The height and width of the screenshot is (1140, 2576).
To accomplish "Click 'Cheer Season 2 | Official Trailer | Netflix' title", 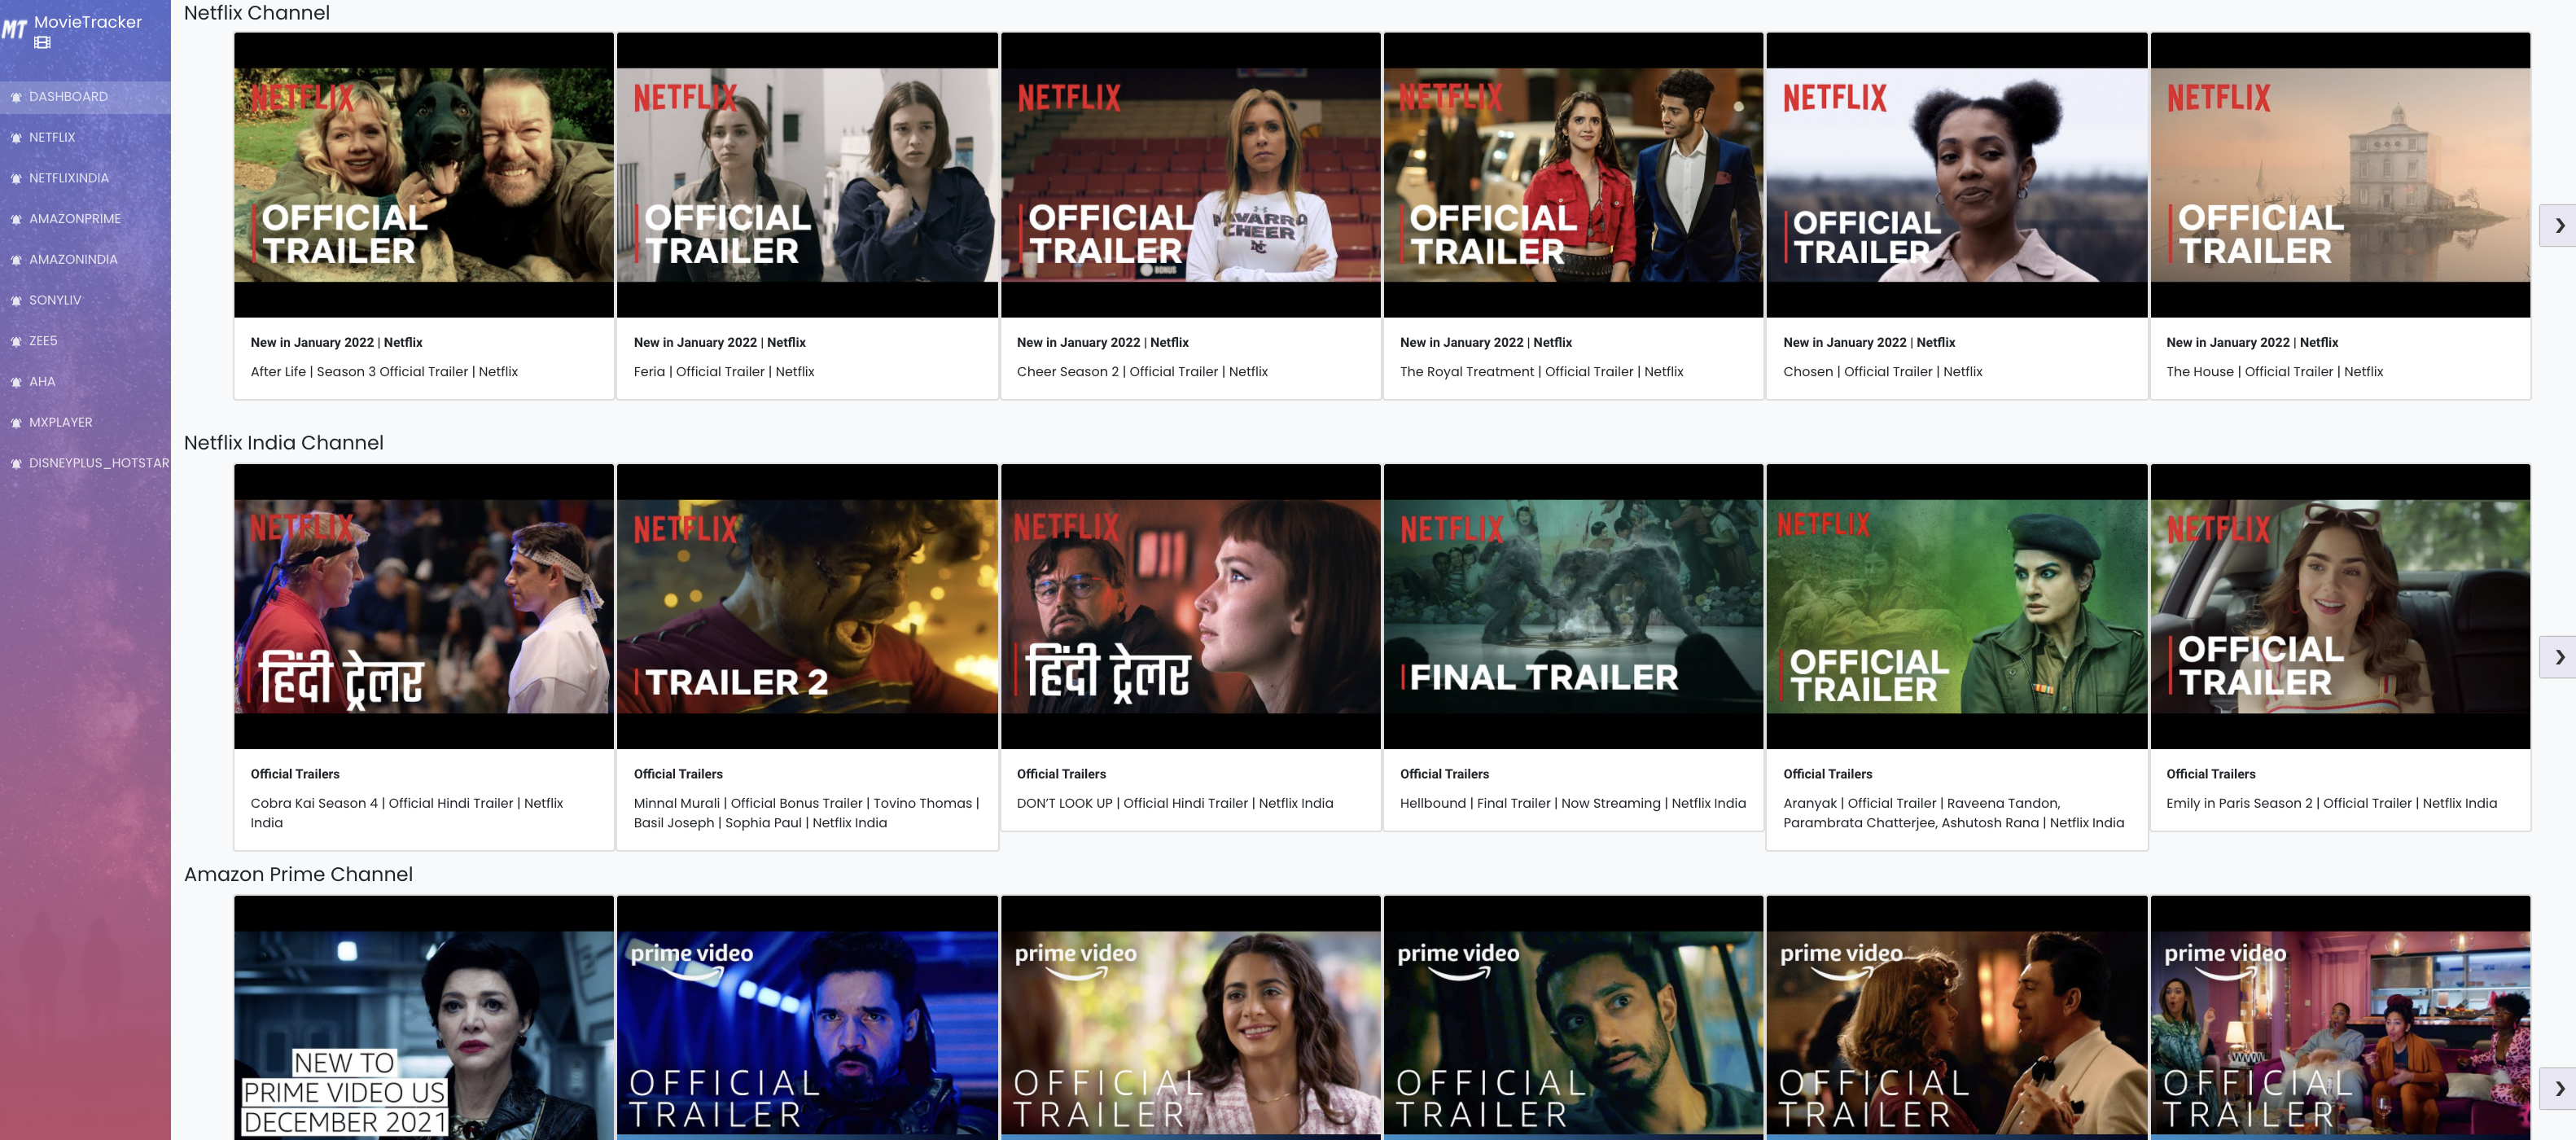I will pyautogui.click(x=1142, y=372).
